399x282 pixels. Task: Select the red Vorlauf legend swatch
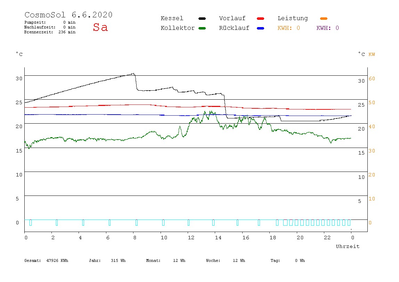tap(261, 18)
